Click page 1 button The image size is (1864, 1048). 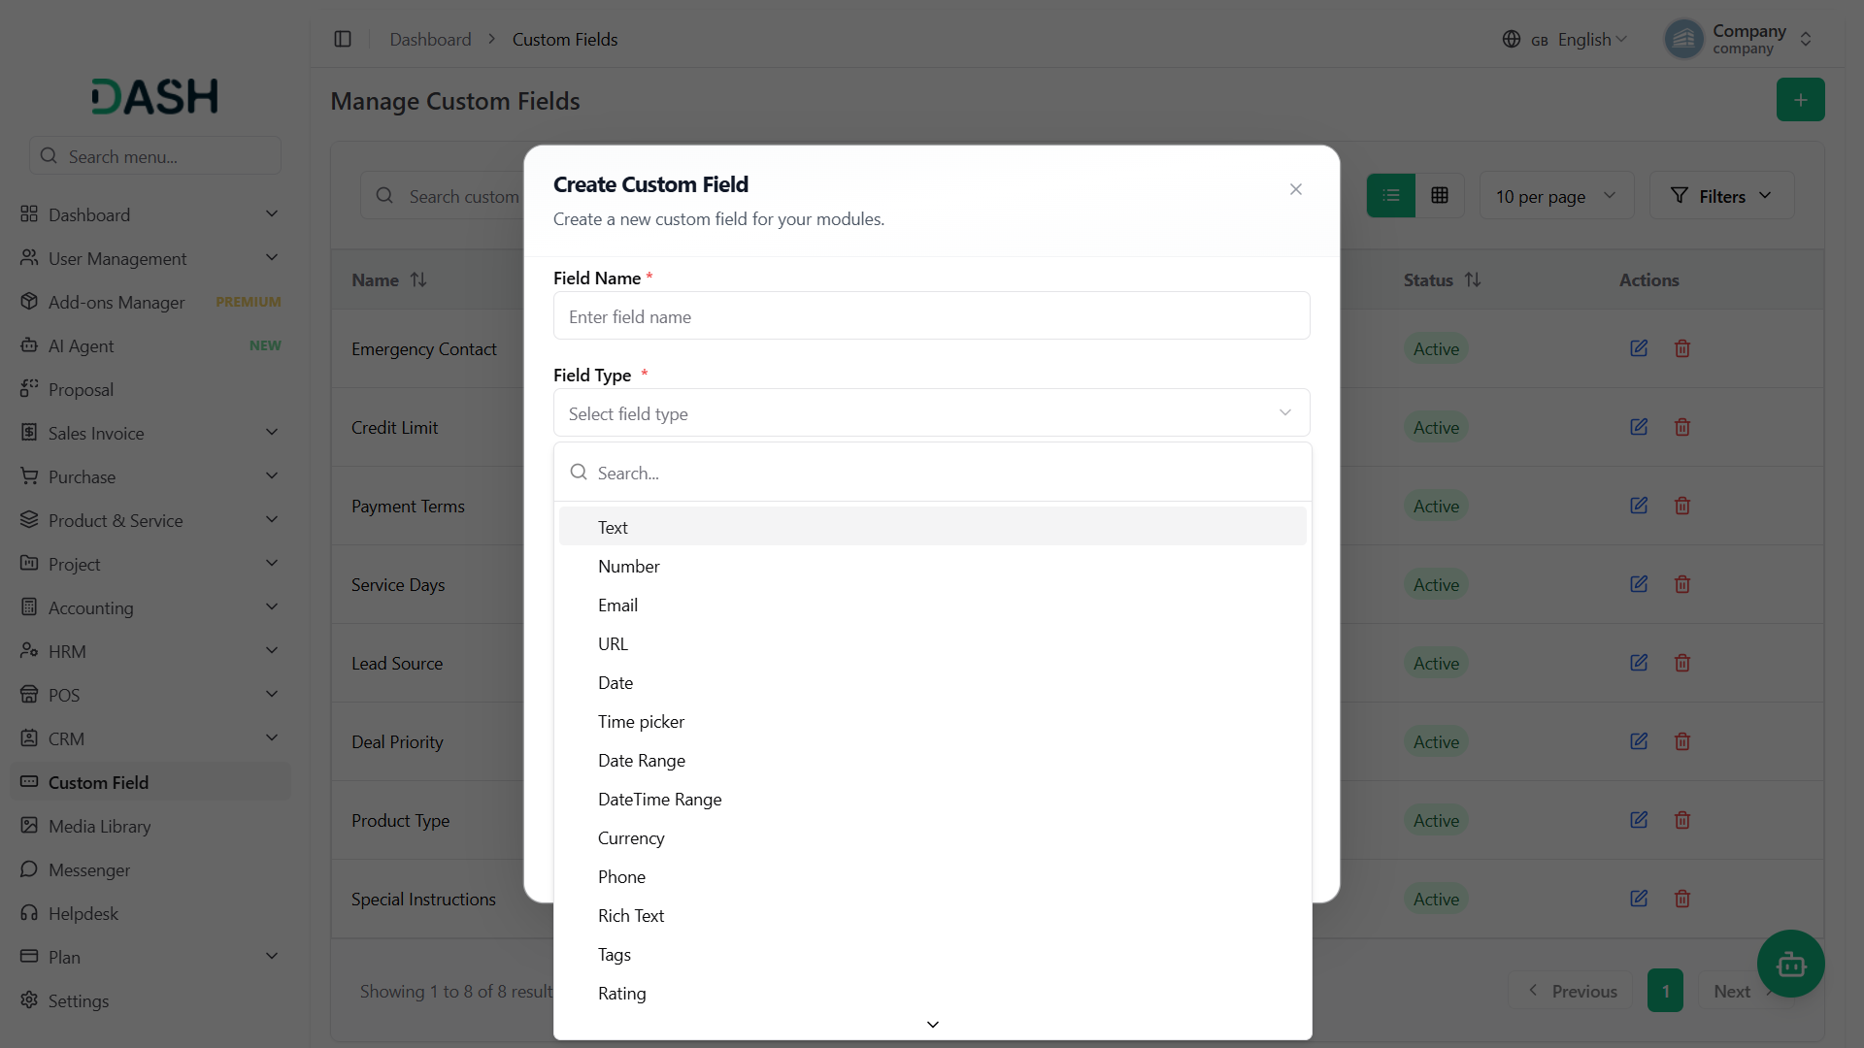pyautogui.click(x=1665, y=991)
